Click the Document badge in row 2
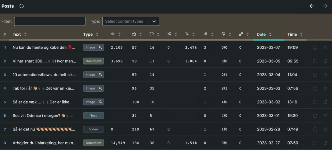Screen dimensions: 332x150 (x=93, y=61)
